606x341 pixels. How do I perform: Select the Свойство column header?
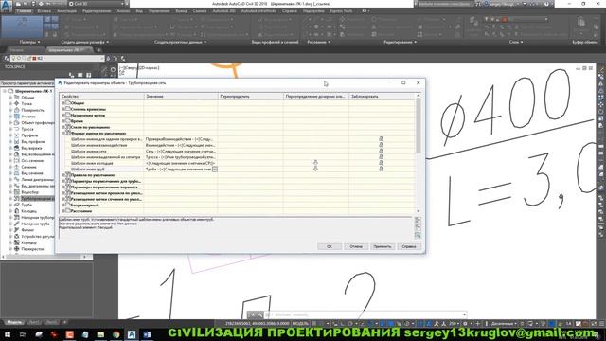point(101,96)
